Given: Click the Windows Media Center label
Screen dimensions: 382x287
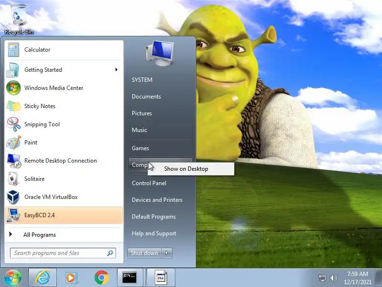Looking at the screenshot, I should click(x=54, y=88).
